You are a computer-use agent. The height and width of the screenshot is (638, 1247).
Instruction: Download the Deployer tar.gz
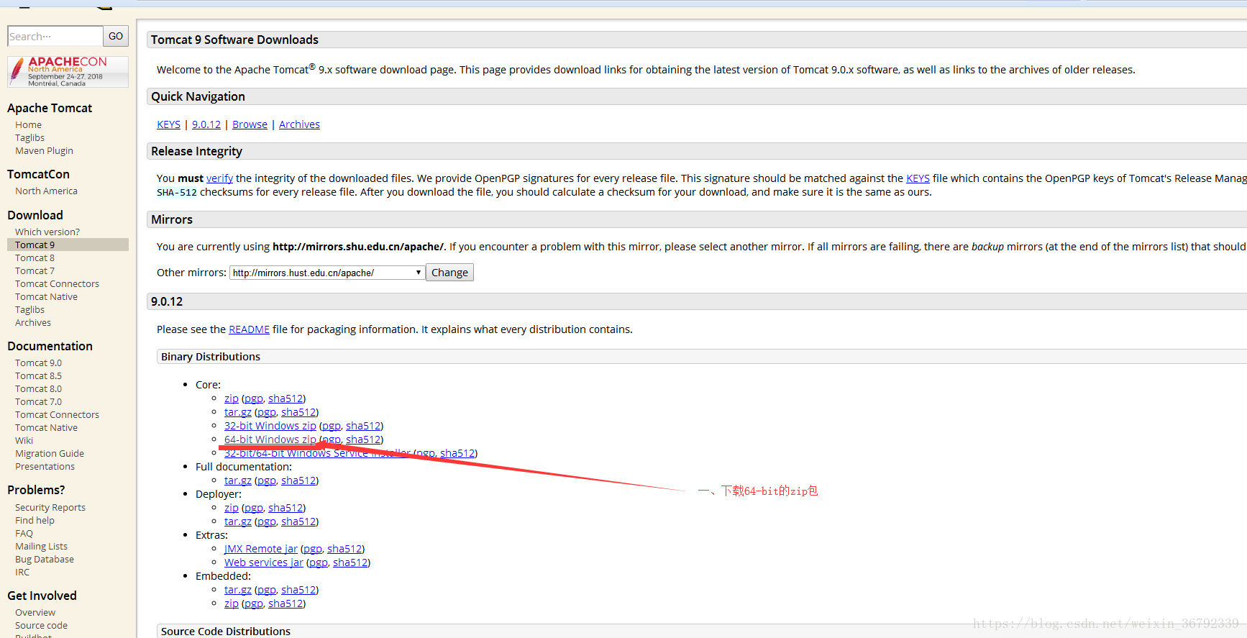click(x=237, y=521)
